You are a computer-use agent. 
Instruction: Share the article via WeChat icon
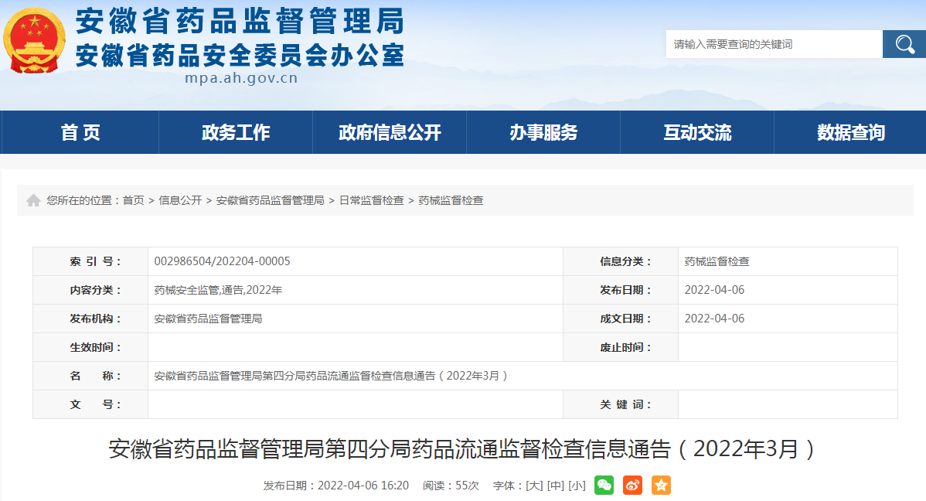(604, 485)
